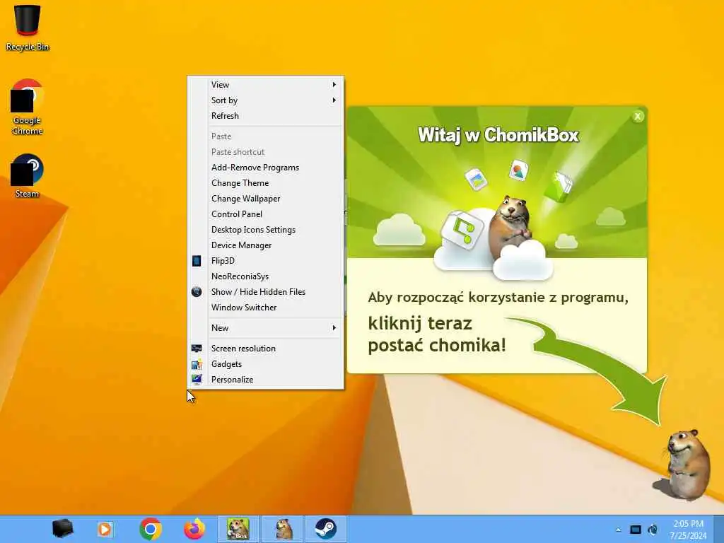Open the black box app in taskbar
This screenshot has height=543, width=724.
click(x=62, y=529)
